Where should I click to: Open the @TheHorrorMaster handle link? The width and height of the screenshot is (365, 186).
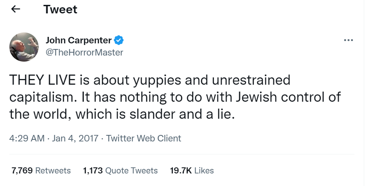point(84,53)
